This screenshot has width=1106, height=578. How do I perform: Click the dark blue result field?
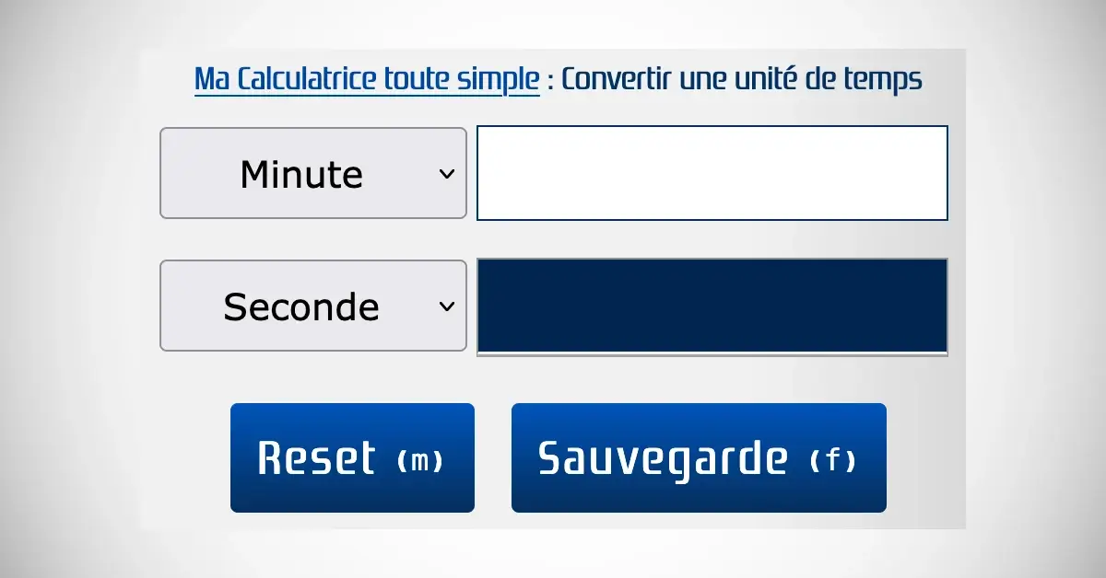[x=712, y=306]
